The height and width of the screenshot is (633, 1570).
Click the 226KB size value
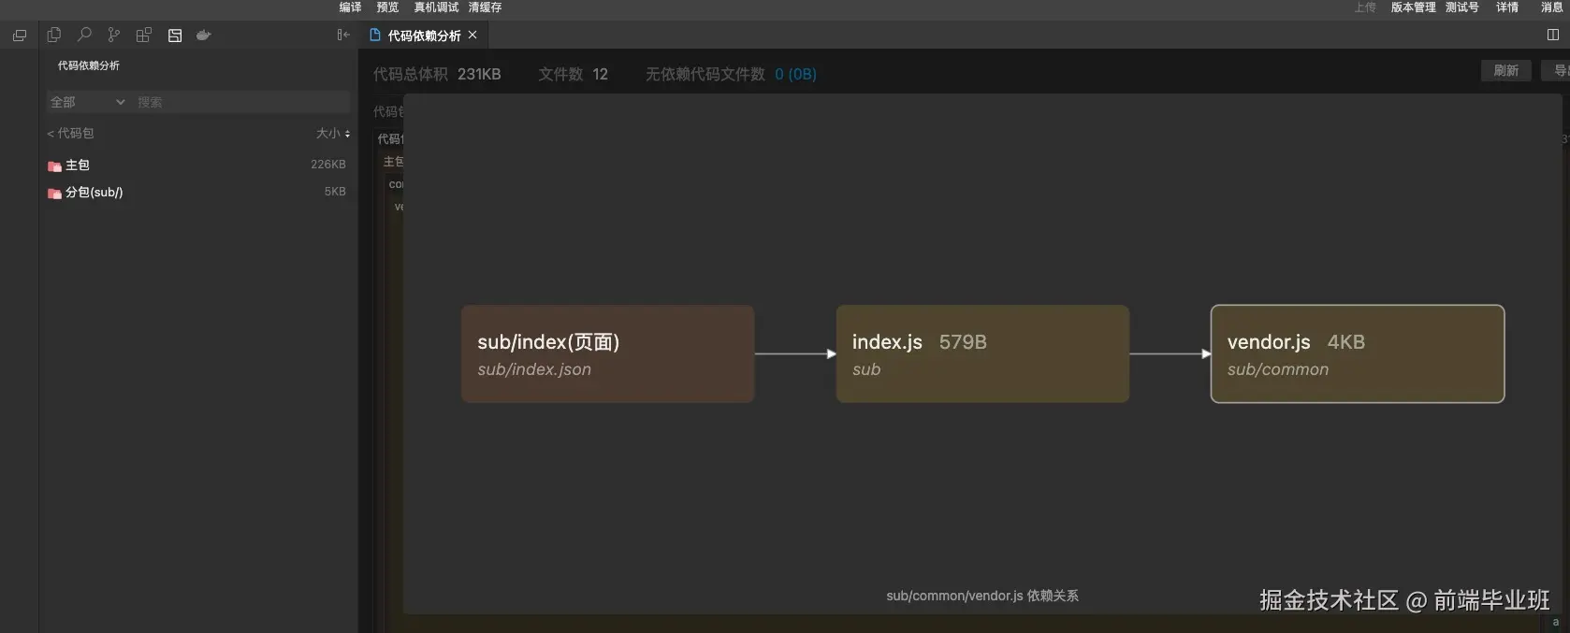[328, 165]
